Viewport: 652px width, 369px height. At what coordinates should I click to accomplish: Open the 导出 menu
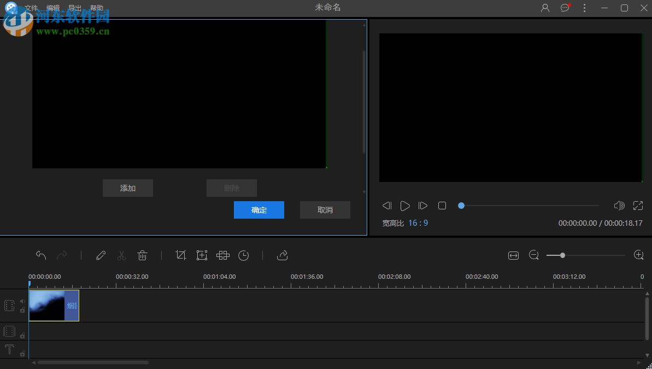pyautogui.click(x=75, y=8)
